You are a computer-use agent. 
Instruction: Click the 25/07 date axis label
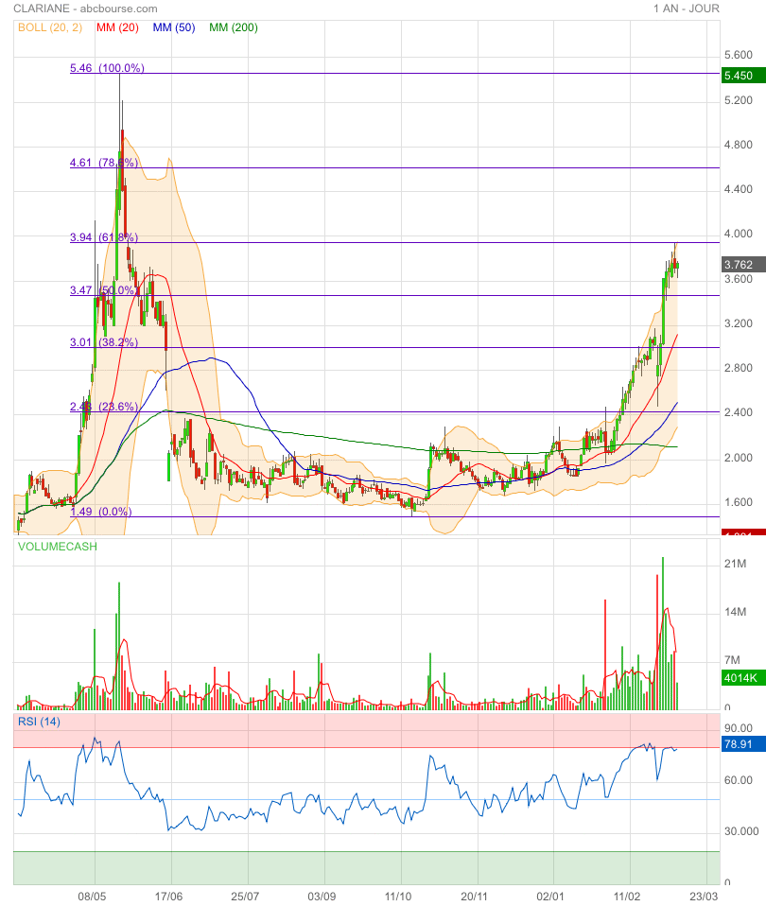click(x=245, y=897)
